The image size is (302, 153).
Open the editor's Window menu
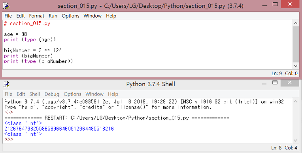tap(92, 16)
